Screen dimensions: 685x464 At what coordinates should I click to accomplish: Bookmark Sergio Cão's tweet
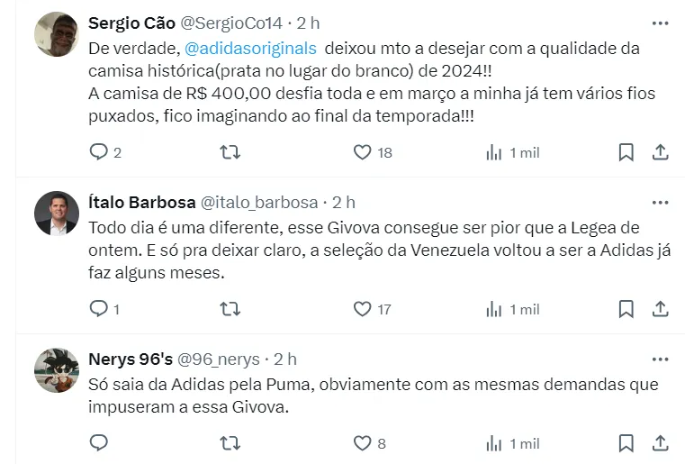coord(626,152)
